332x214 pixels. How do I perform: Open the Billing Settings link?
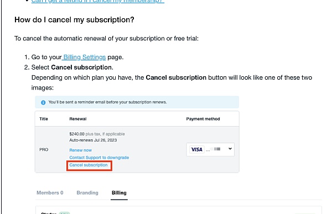coord(84,57)
